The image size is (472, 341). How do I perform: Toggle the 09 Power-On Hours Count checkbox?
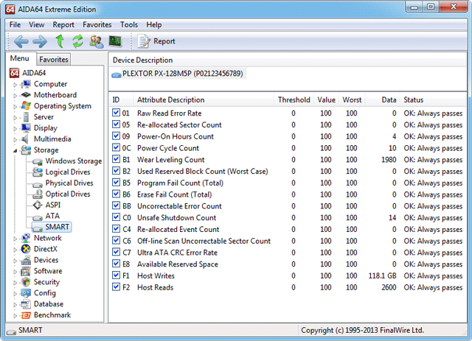click(x=116, y=136)
